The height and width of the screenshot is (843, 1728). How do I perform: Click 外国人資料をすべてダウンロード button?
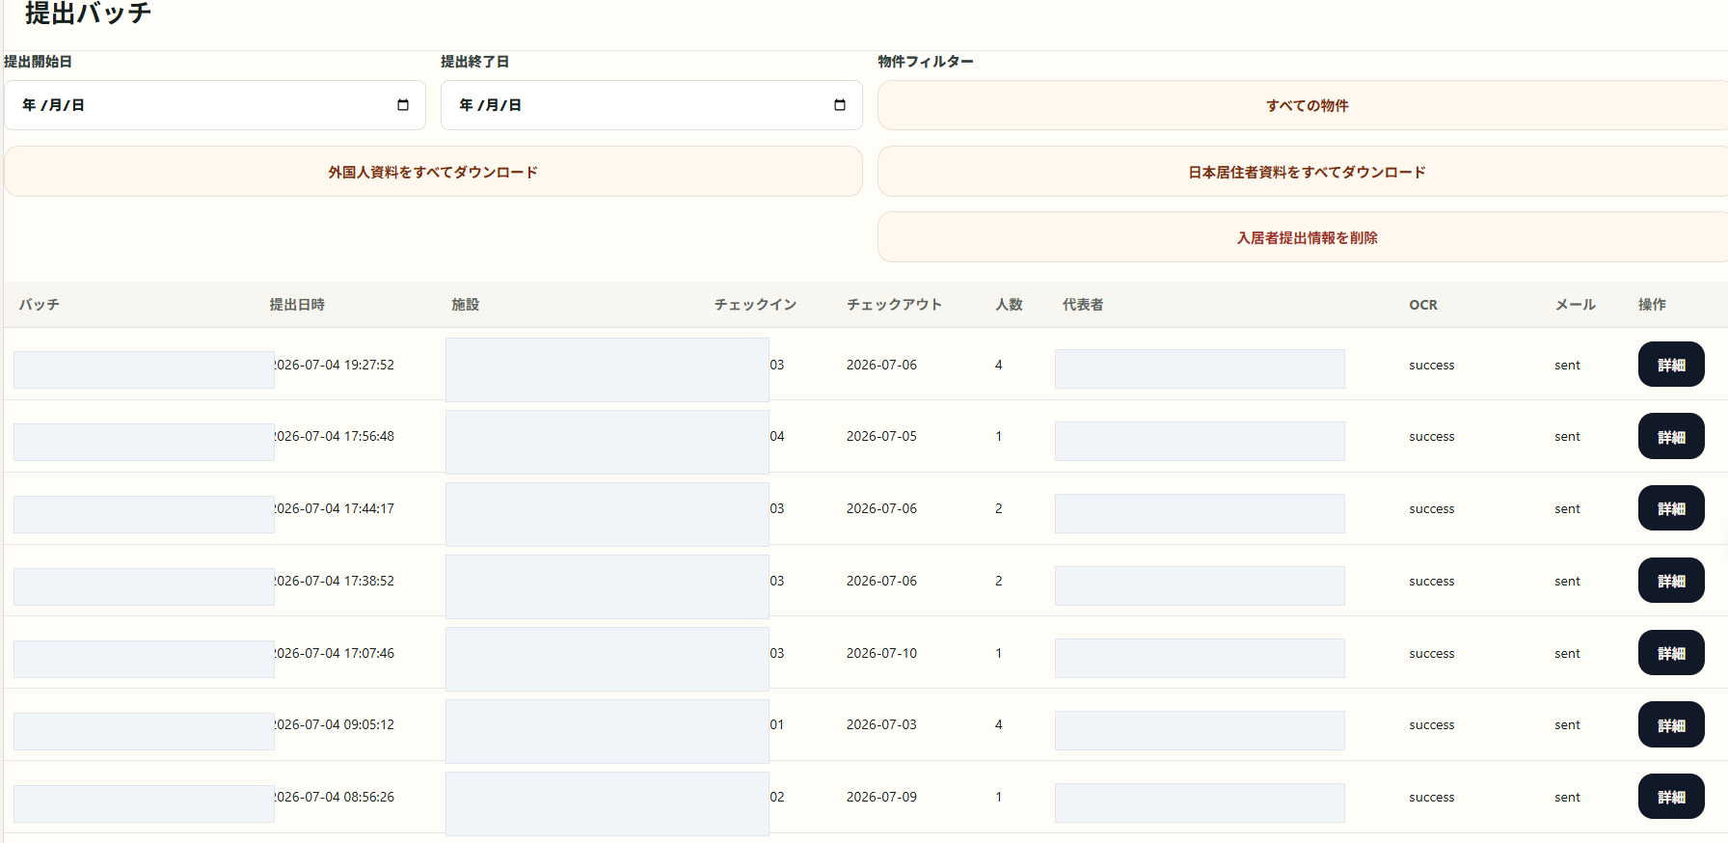coord(433,172)
